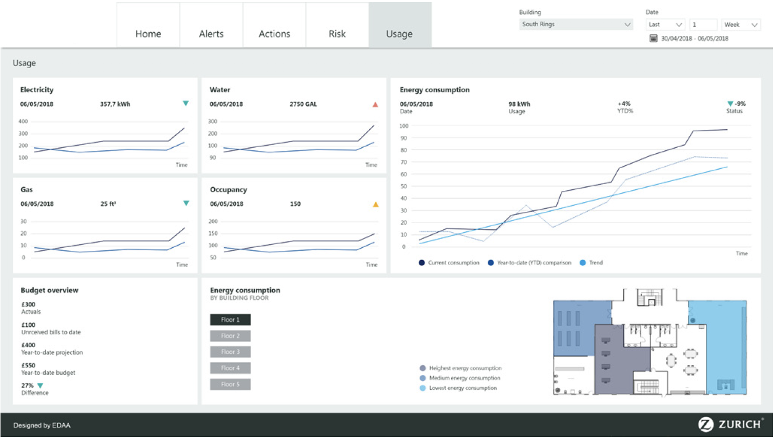Click the Gas downward trend arrow
774x438 pixels.
(x=186, y=204)
